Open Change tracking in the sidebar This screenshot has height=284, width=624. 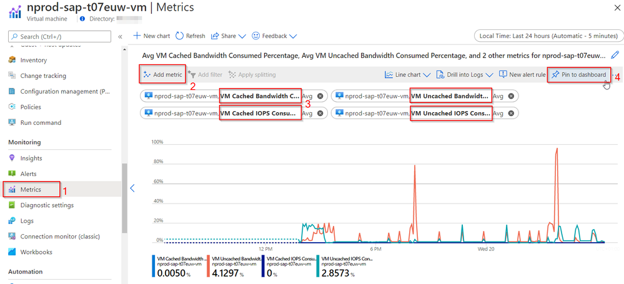coord(43,76)
